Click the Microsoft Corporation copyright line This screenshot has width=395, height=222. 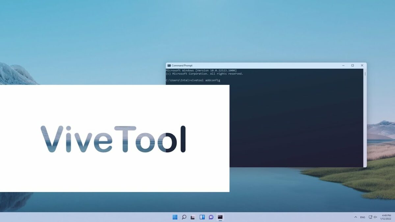click(x=204, y=74)
